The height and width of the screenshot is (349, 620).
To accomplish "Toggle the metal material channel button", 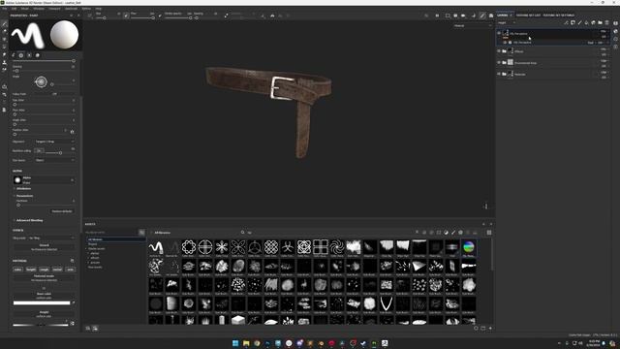I will click(x=57, y=270).
